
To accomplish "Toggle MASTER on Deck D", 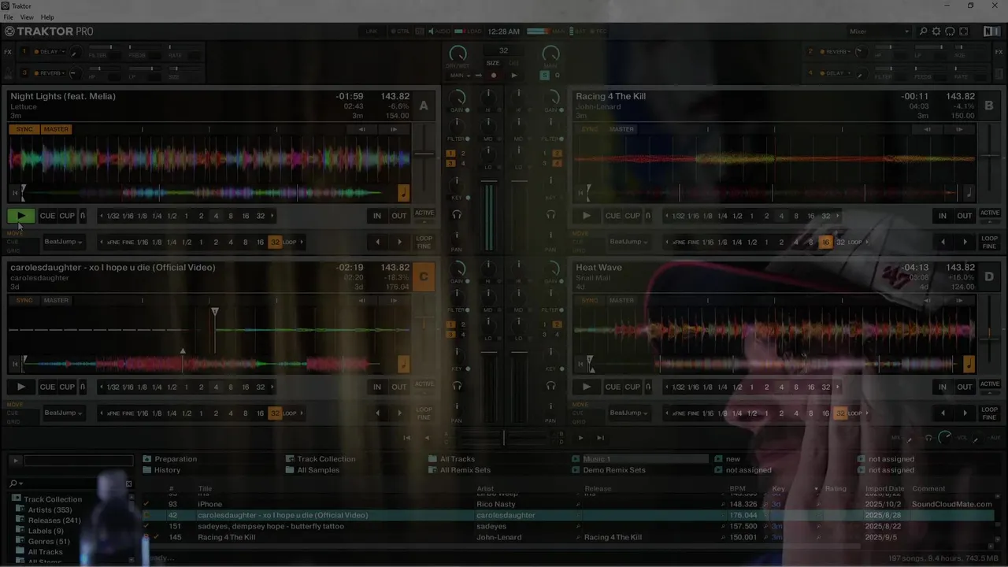I will click(x=621, y=300).
